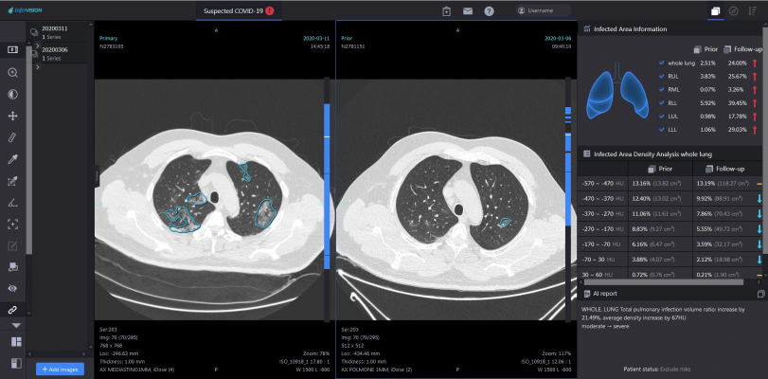Click the link series chain icon
Screen dimensions: 768x379
(13, 309)
